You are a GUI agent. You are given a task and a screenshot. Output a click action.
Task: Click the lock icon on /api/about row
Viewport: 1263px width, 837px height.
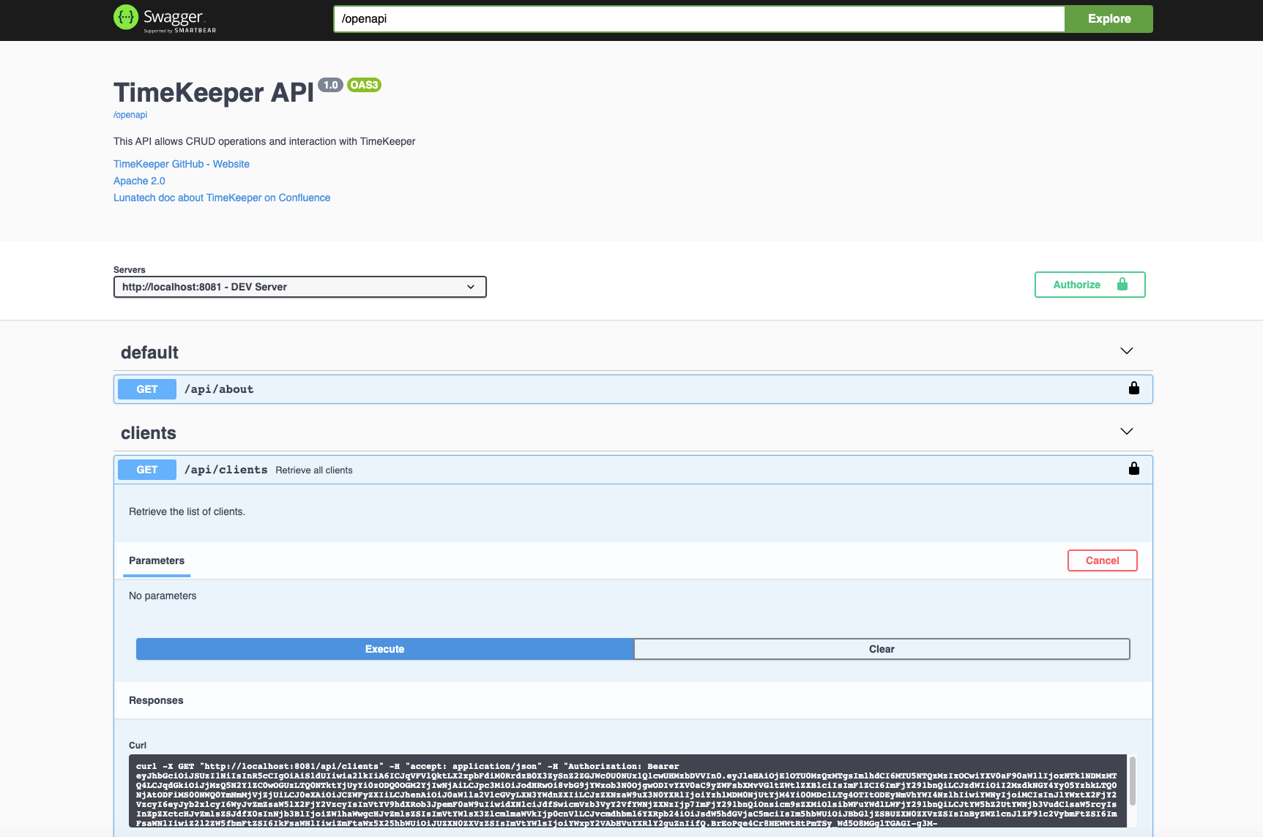tap(1134, 389)
